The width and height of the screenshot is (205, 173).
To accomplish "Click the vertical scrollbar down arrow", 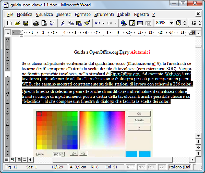I will click(x=198, y=136).
